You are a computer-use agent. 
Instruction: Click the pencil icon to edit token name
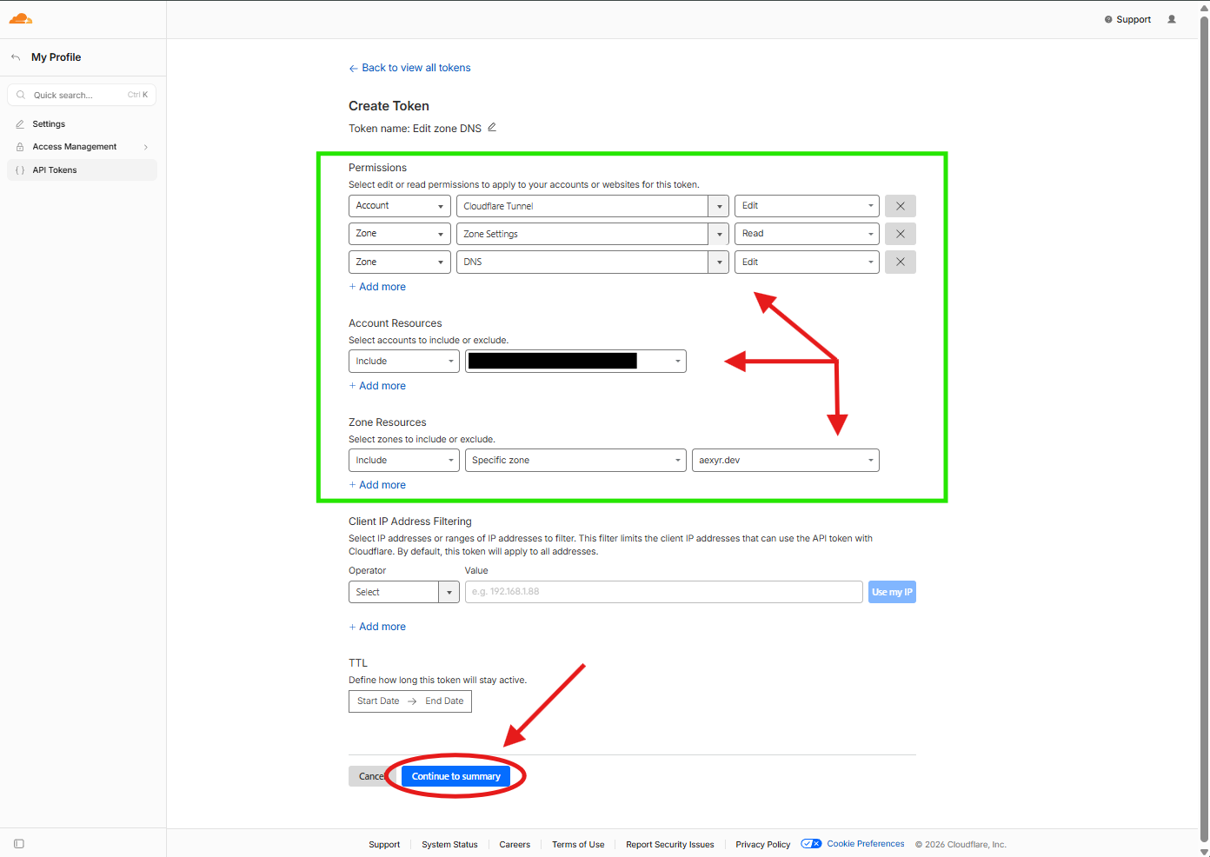492,128
